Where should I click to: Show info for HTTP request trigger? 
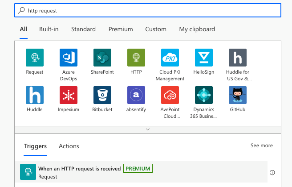pyautogui.click(x=272, y=173)
